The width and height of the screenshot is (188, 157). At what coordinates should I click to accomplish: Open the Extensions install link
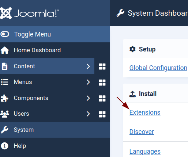point(145,112)
